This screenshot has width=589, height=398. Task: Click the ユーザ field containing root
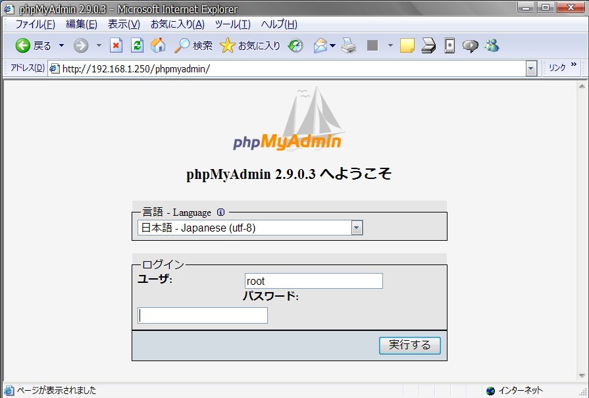pos(314,281)
